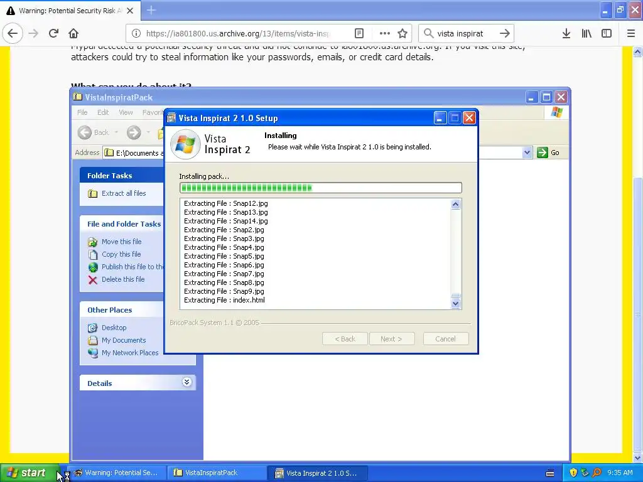Switch to Warning Potential Se... taskbar button
The image size is (643, 482).
116,473
